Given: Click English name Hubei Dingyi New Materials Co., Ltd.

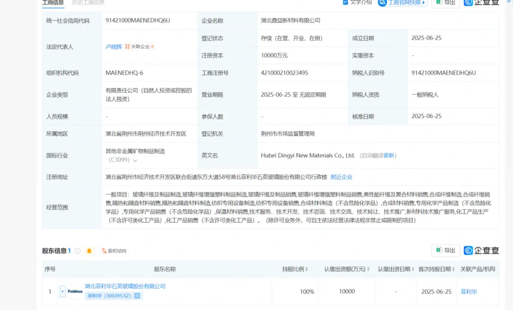Looking at the screenshot, I should pos(308,155).
